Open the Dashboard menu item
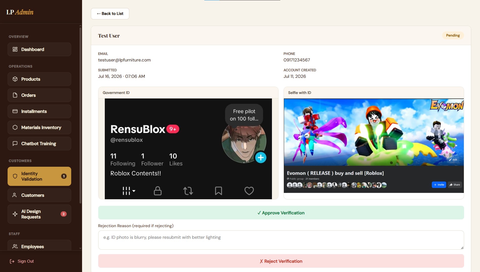Image resolution: width=480 pixels, height=272 pixels. [39, 49]
